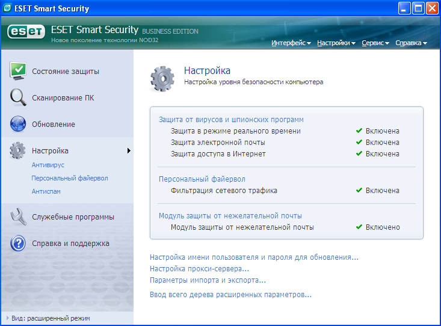
Task: Click Фильтрация сетевого трафика text
Action: point(224,191)
